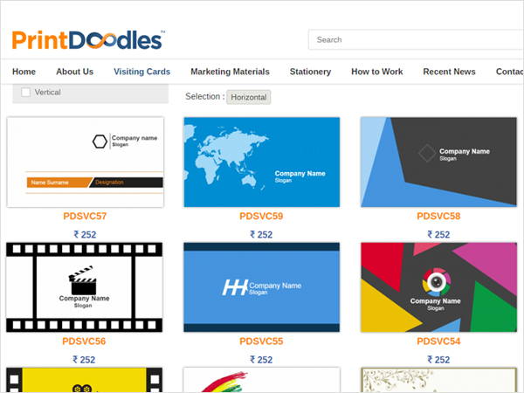Click the PDSVC57 title link

85,217
